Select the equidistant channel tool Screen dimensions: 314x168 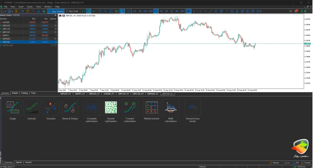(x=216, y=11)
